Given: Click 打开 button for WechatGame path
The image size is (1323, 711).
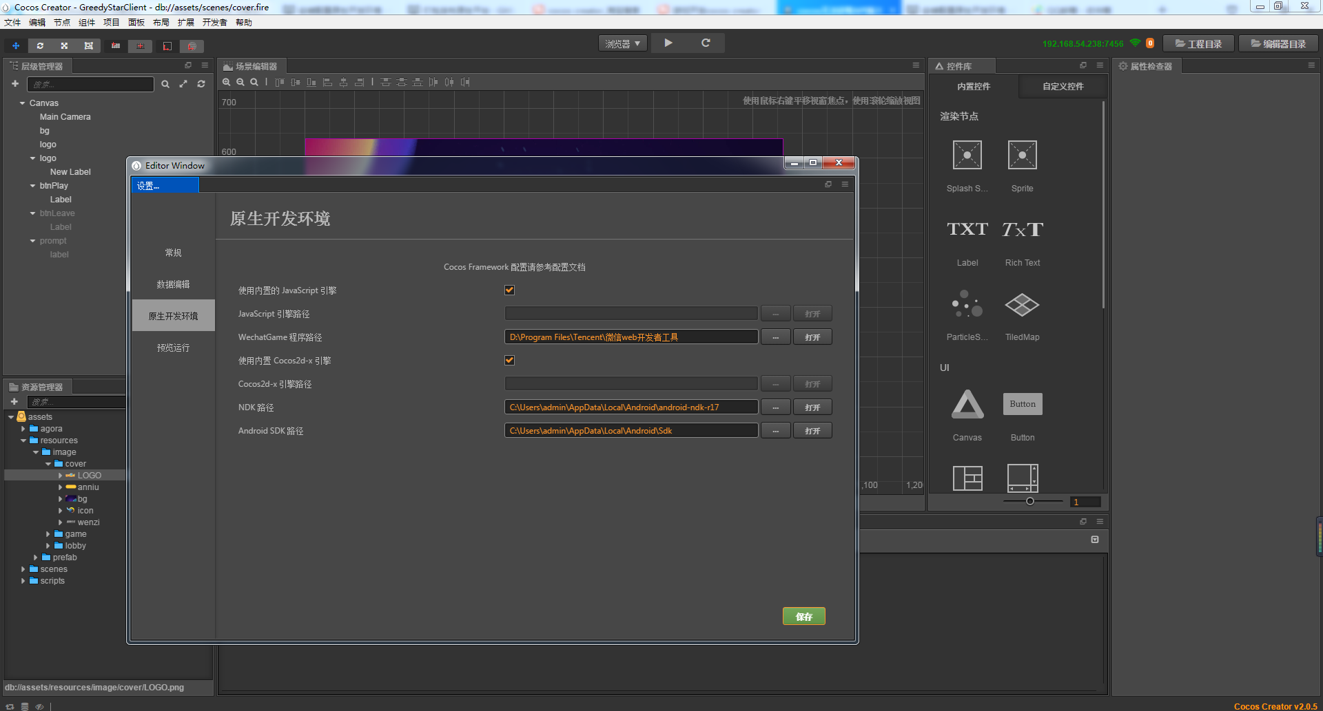Looking at the screenshot, I should pyautogui.click(x=812, y=337).
